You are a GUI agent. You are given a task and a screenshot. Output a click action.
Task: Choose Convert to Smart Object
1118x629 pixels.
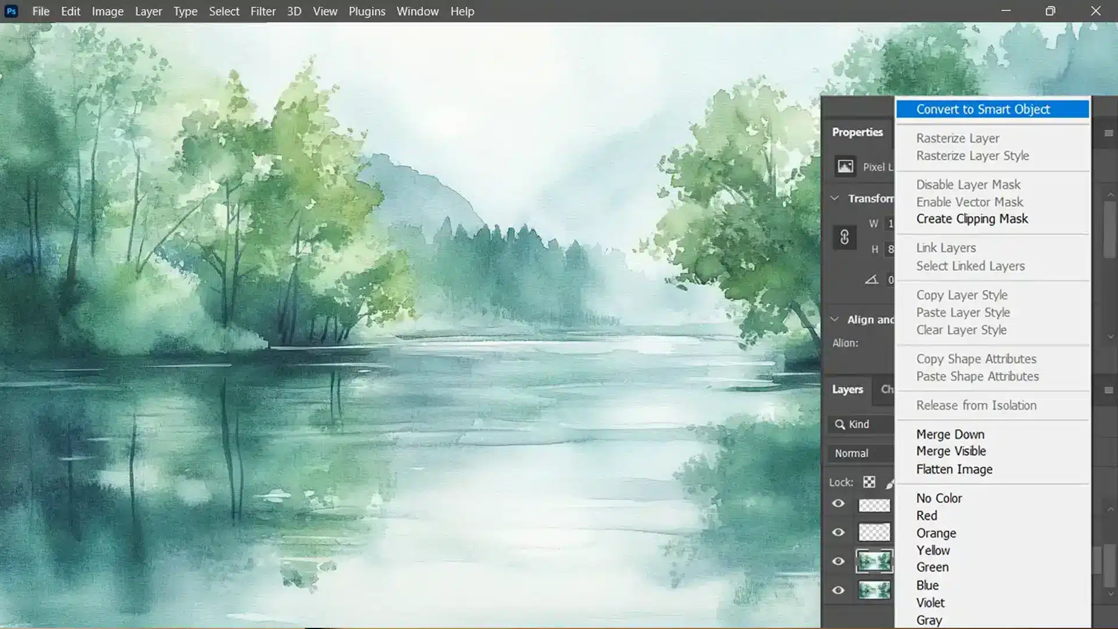982,109
